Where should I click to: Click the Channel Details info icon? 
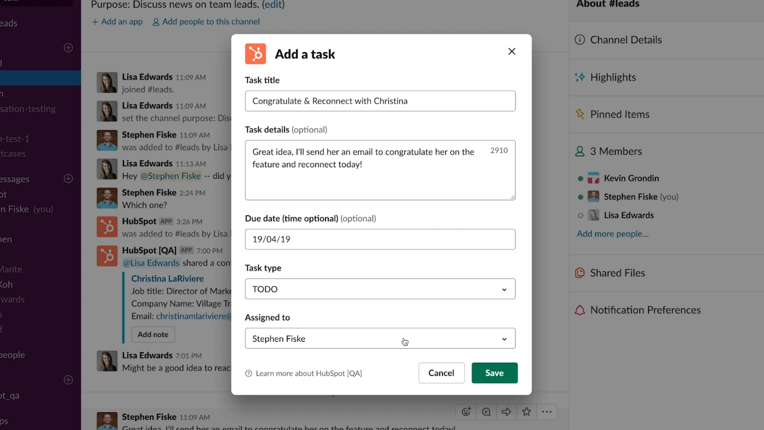pyautogui.click(x=580, y=40)
